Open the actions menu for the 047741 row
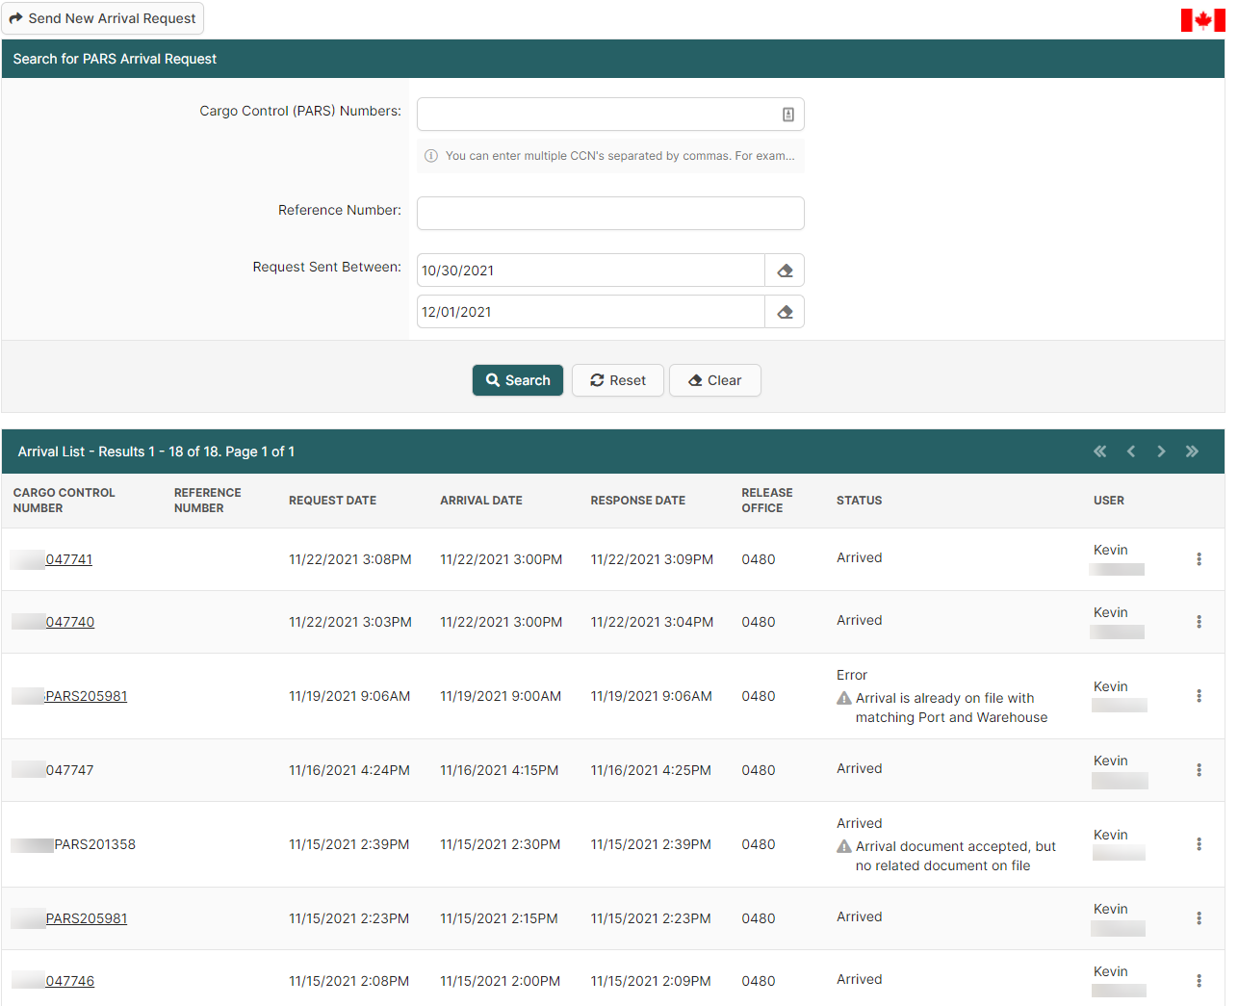This screenshot has width=1238, height=1006. (x=1199, y=559)
